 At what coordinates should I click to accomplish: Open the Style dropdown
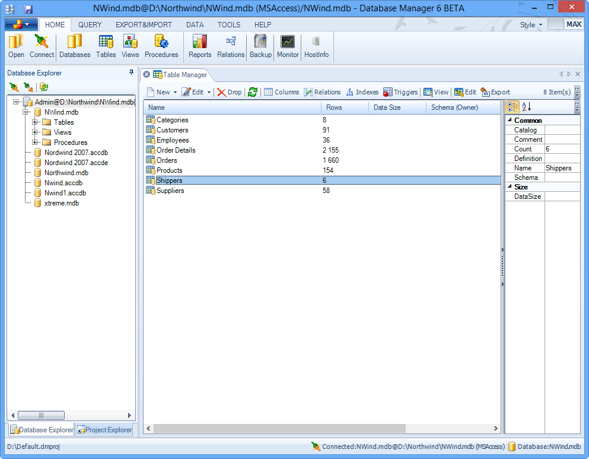tap(531, 25)
